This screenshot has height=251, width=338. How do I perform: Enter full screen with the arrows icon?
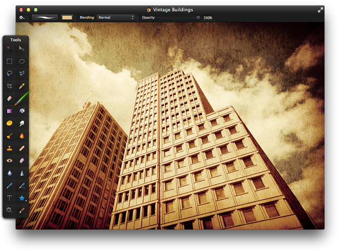[x=320, y=10]
